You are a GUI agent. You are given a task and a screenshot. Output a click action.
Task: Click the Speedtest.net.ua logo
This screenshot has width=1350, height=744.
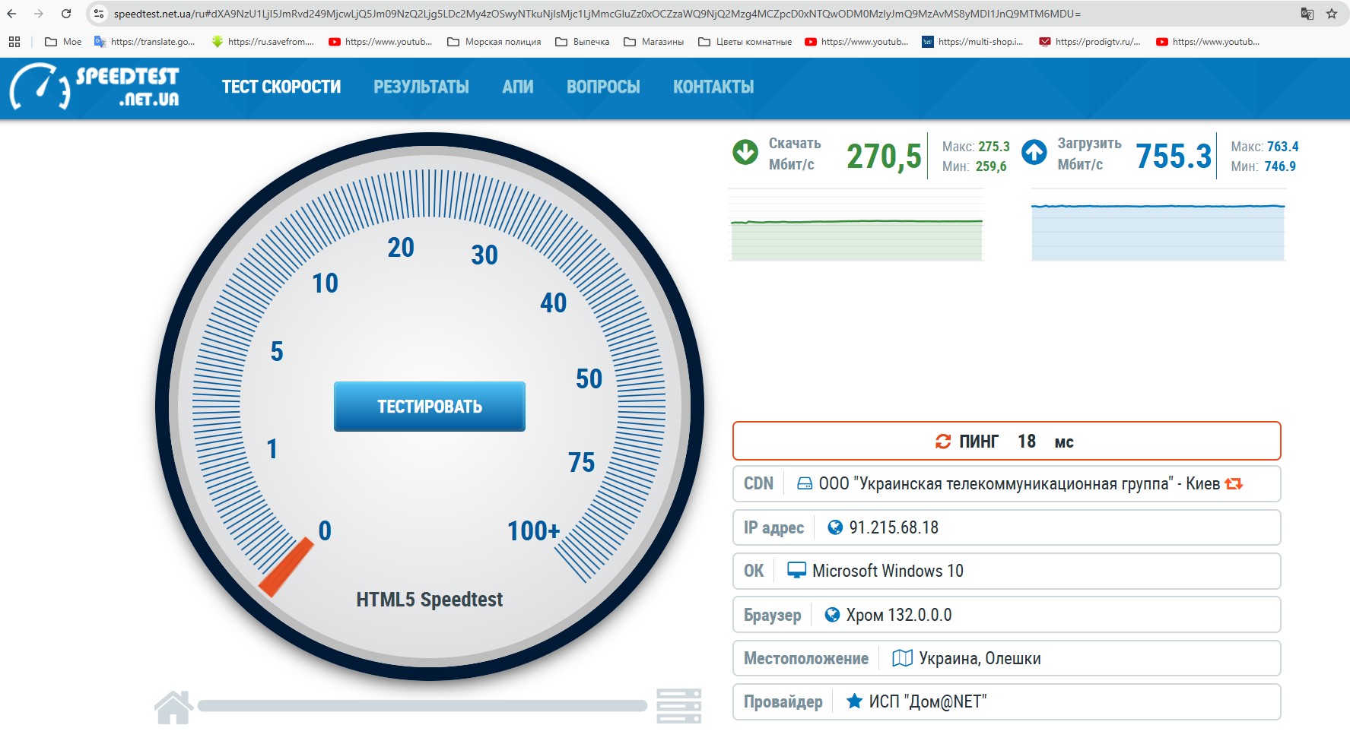[x=94, y=87]
